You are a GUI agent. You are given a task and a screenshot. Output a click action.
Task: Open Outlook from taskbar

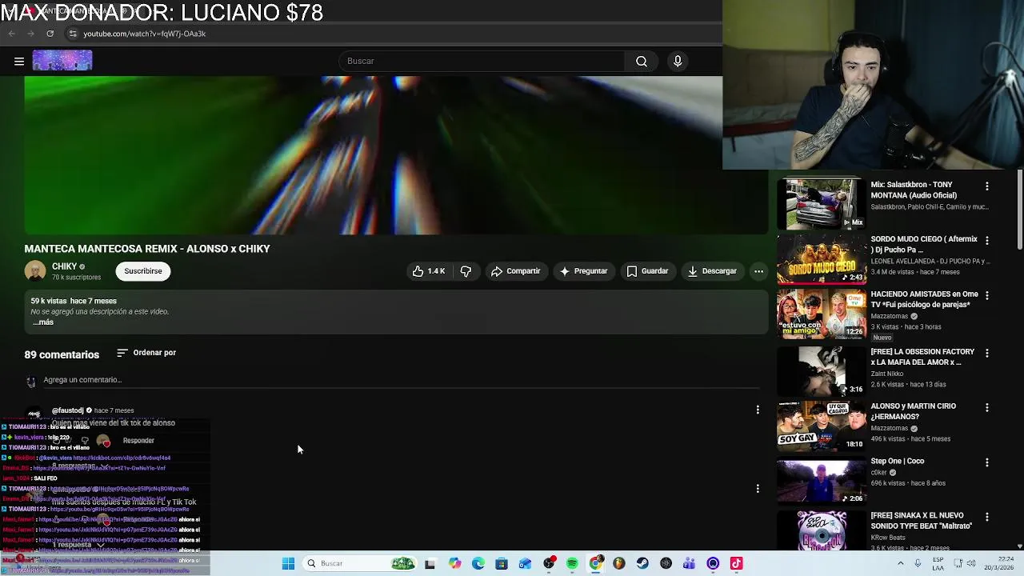(525, 563)
